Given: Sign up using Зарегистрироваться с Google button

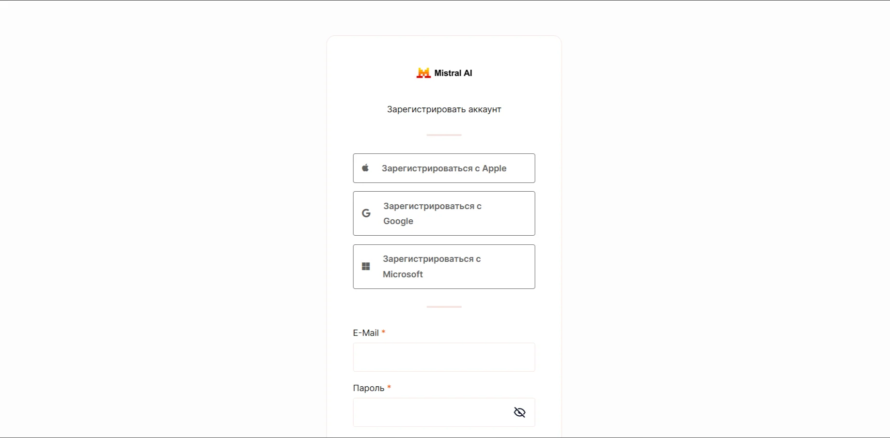Looking at the screenshot, I should pos(444,213).
